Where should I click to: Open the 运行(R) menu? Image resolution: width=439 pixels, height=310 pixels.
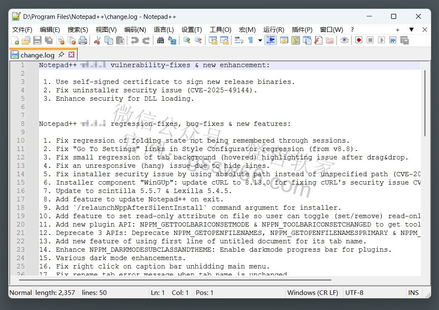tap(274, 30)
